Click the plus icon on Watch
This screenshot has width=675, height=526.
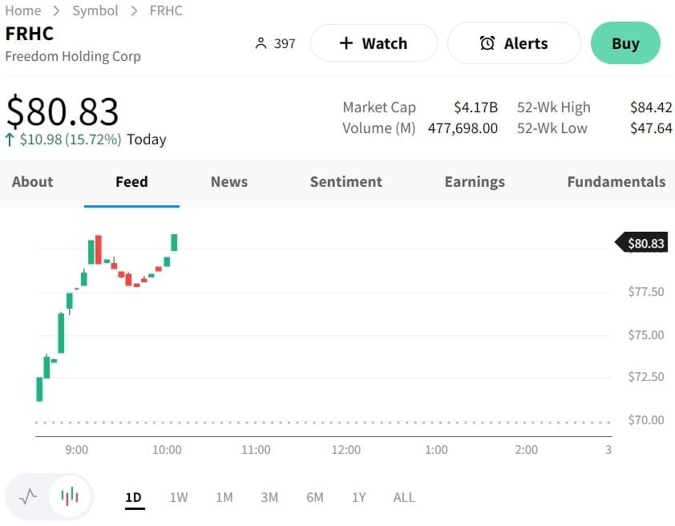[346, 43]
